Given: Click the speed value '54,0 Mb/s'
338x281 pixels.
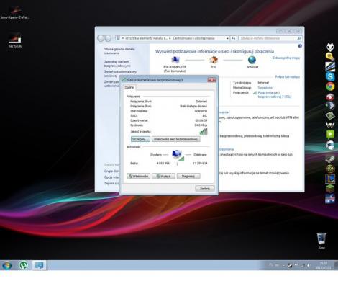Looking at the screenshot, I should (x=201, y=125).
